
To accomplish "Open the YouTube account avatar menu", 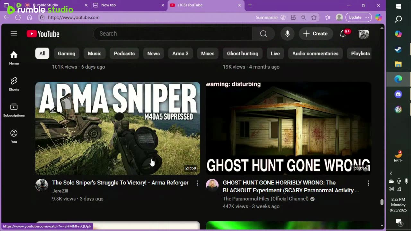I will (x=363, y=34).
